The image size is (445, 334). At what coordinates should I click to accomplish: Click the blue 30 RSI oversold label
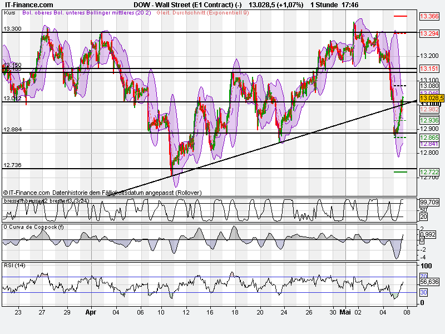tap(423, 292)
